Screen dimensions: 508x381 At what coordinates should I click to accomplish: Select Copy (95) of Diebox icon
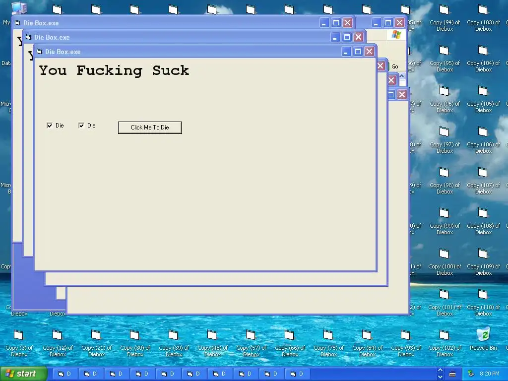point(444,59)
